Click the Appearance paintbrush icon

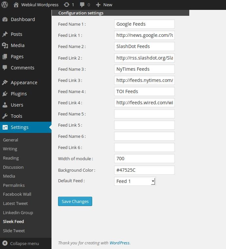point(5,83)
